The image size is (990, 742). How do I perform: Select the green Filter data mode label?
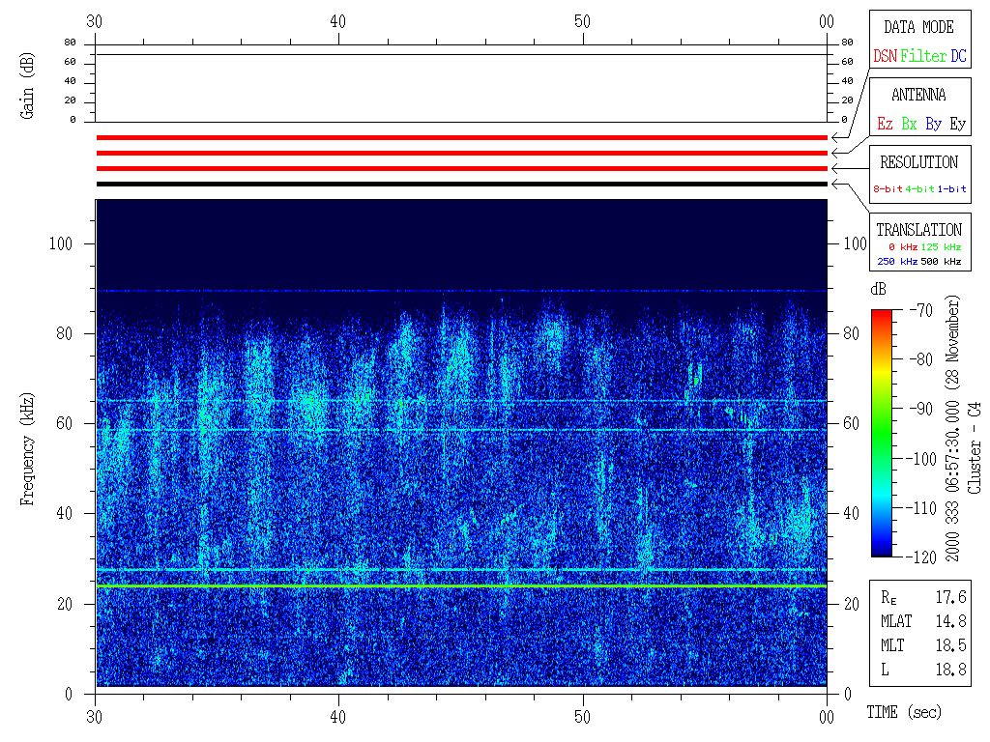[x=922, y=56]
